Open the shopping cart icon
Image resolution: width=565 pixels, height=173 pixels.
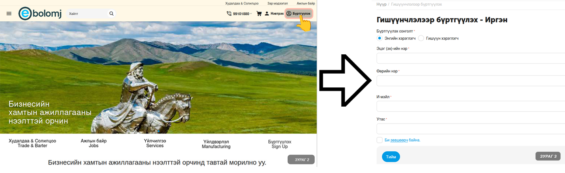point(259,13)
